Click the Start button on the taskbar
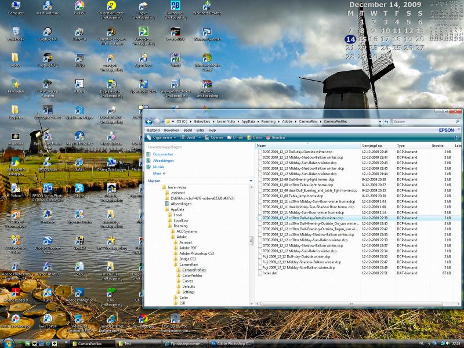464x348 pixels. 8,343
